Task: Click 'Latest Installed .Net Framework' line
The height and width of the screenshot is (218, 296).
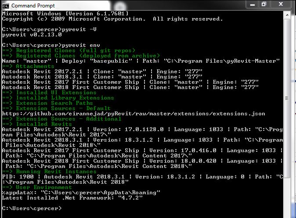Action: click(72, 198)
